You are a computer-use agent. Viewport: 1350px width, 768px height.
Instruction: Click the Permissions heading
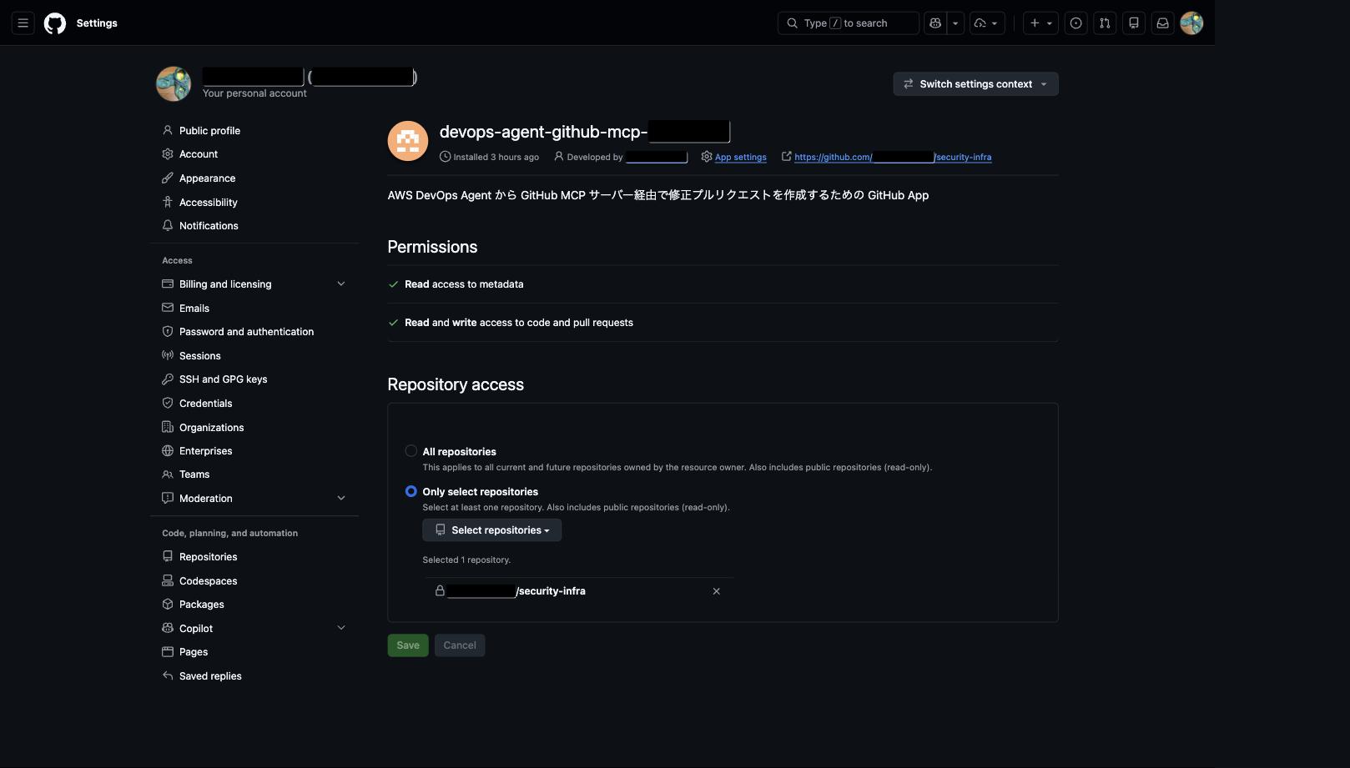(x=432, y=247)
